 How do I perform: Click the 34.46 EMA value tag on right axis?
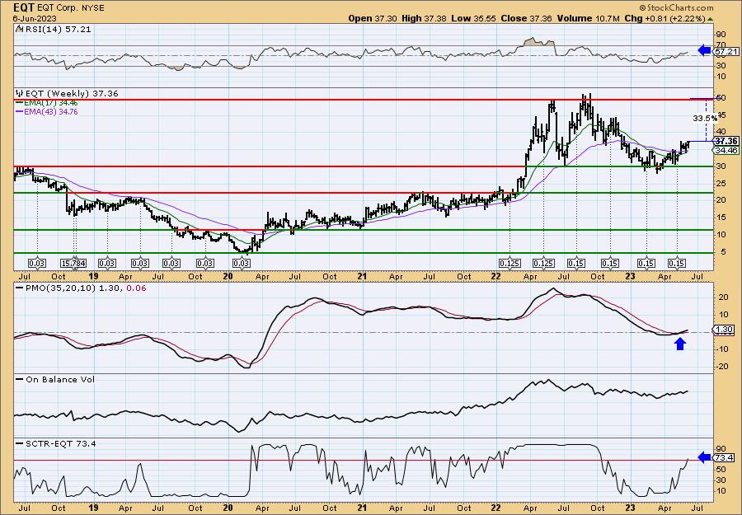tap(726, 151)
